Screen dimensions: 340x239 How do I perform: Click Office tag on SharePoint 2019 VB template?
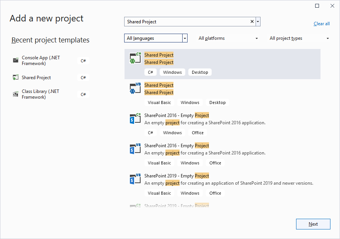[215, 193]
